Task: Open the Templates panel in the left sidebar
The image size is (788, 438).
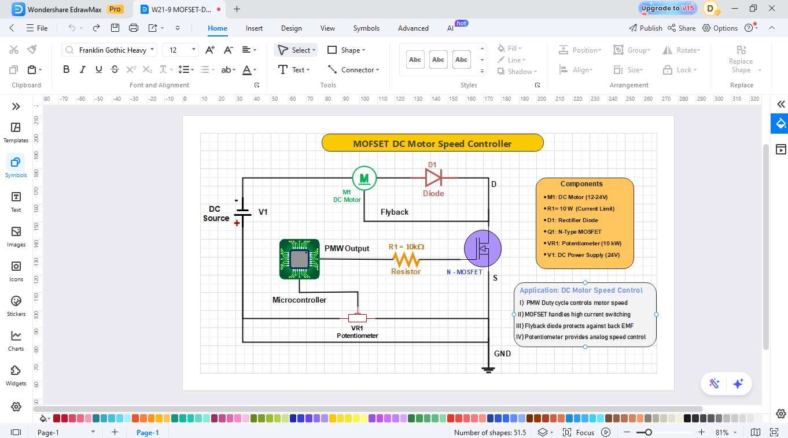Action: click(x=16, y=132)
